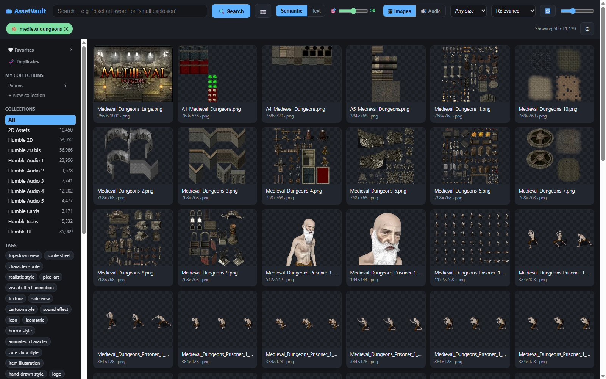Click the search input field
Image resolution: width=606 pixels, height=379 pixels.
pos(130,11)
